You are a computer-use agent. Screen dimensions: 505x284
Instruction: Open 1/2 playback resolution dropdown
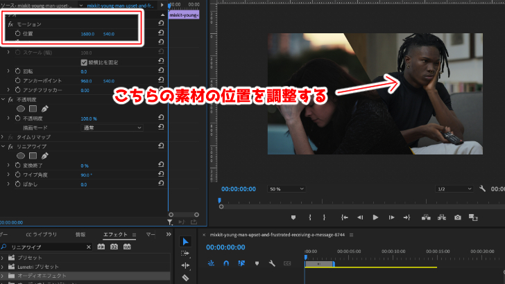454,189
